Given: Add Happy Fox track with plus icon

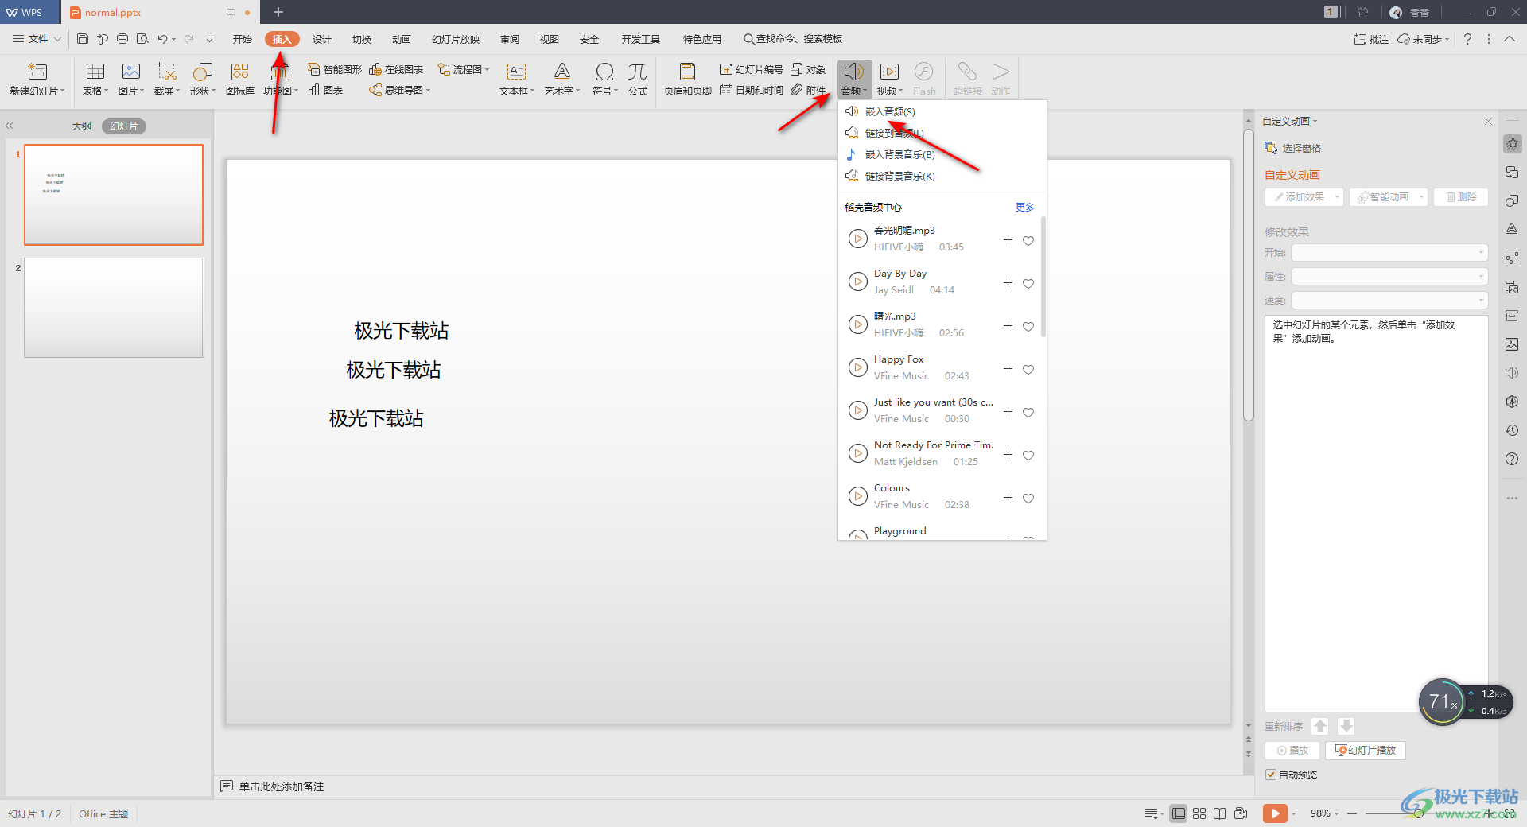Looking at the screenshot, I should coord(1008,369).
